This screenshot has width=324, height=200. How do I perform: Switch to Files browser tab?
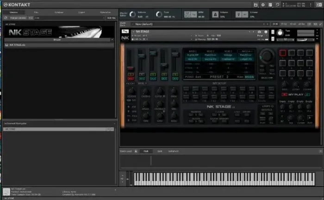(x=36, y=12)
